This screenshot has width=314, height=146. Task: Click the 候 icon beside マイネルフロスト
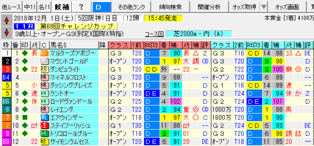click(45, 77)
